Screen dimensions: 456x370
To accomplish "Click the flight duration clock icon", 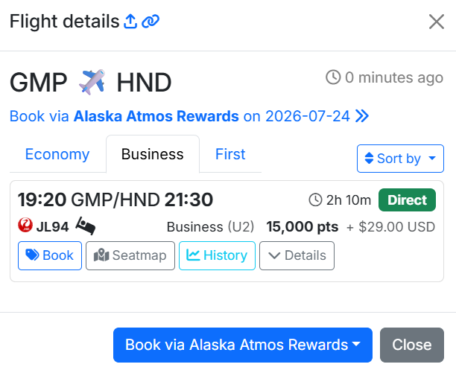I will click(x=315, y=200).
